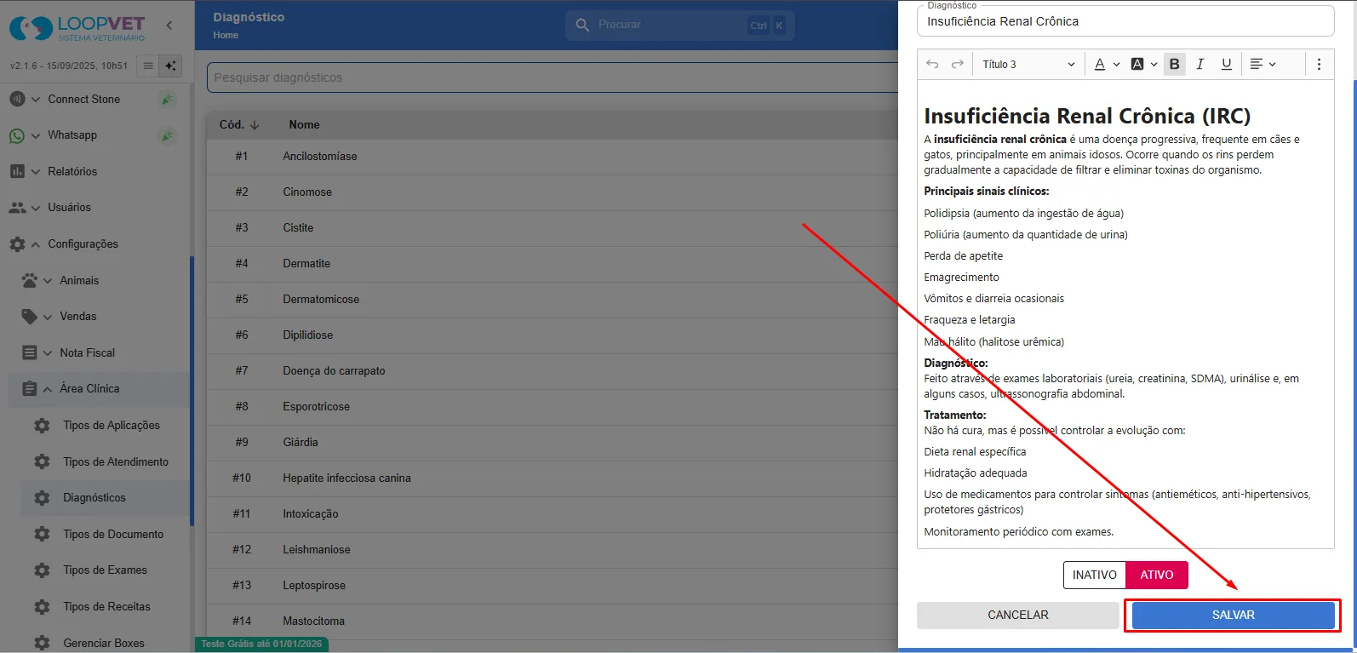Click the CANCELAR button
Screen dimensions: 1357x653
pyautogui.click(x=1018, y=615)
